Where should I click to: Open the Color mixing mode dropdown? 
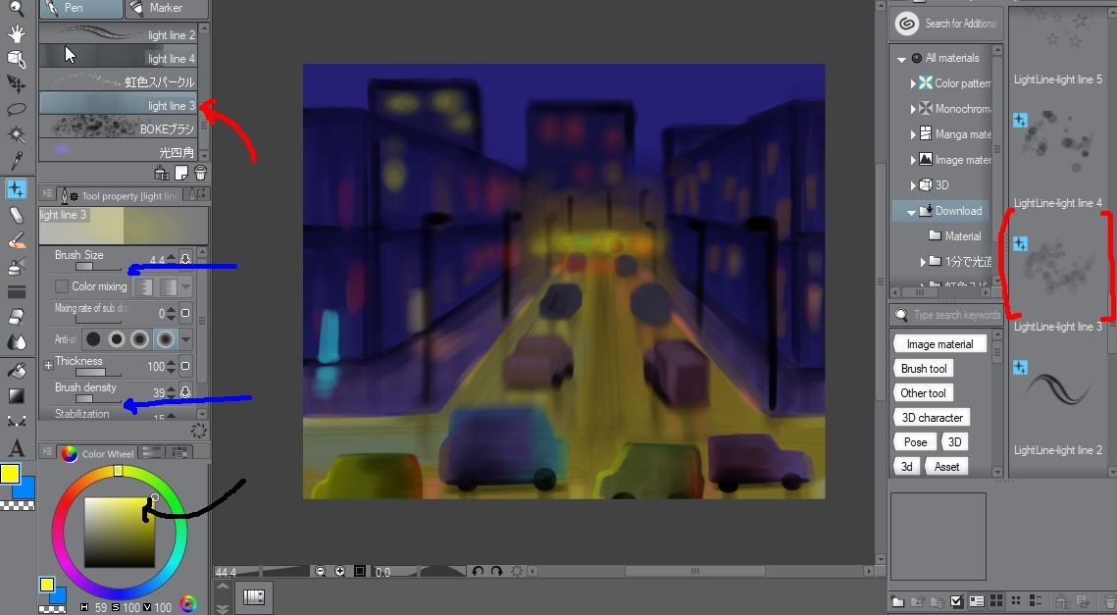tap(185, 286)
